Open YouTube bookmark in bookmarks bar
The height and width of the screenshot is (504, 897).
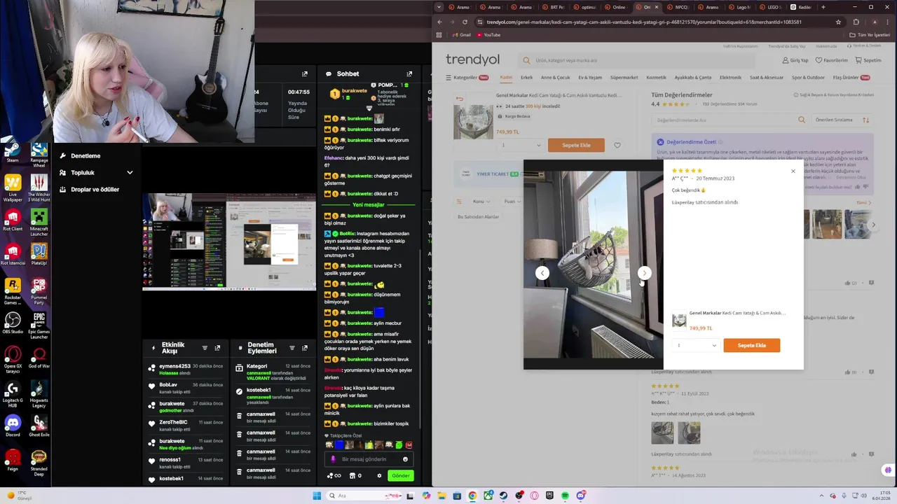(x=488, y=35)
